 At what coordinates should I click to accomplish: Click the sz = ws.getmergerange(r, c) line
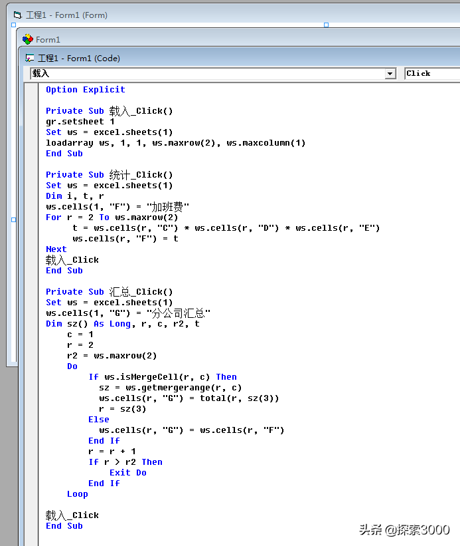(170, 388)
